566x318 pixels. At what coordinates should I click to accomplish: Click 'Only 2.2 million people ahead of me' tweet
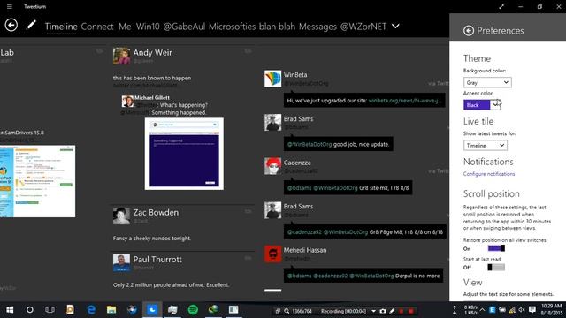(171, 284)
